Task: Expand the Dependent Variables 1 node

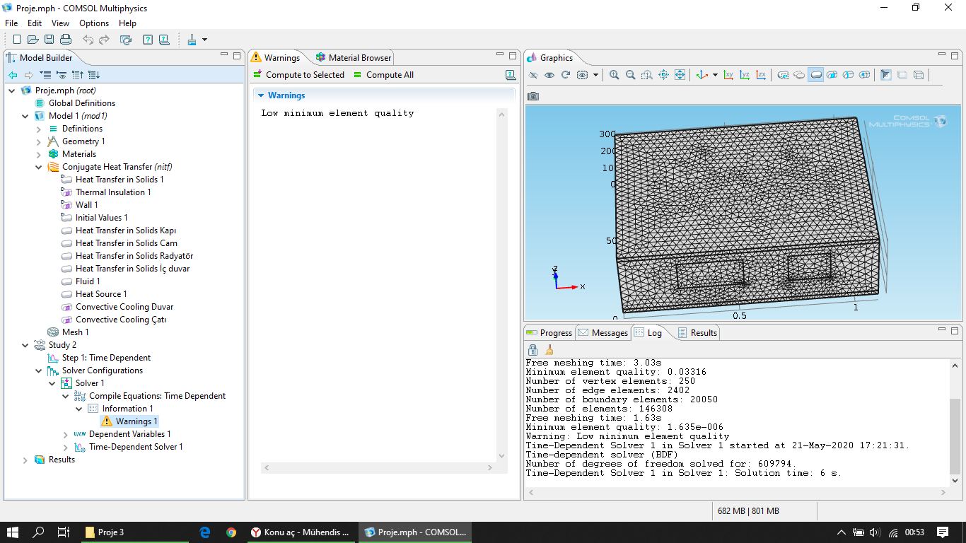Action: 66,434
